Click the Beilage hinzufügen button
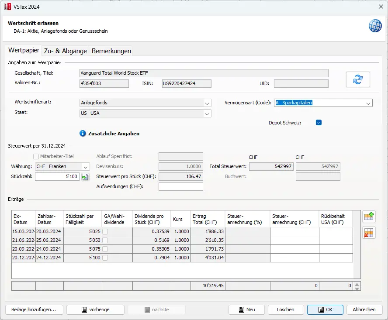The image size is (388, 320). 34,310
